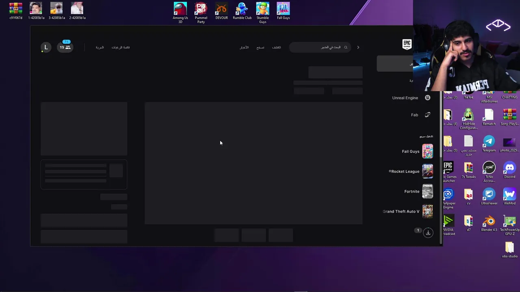Open the friends list showing 19

(65, 47)
